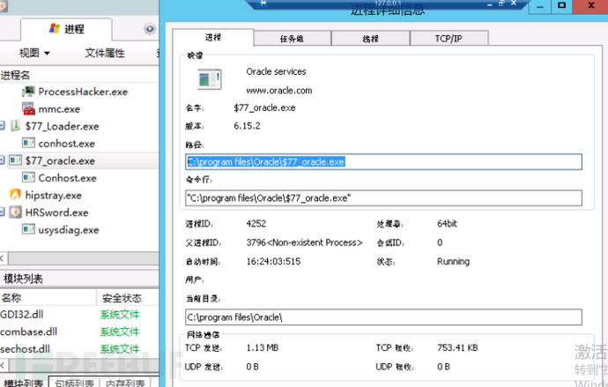Select ProcessHacker.exe row text
This screenshot has width=608, height=387.
[x=83, y=92]
